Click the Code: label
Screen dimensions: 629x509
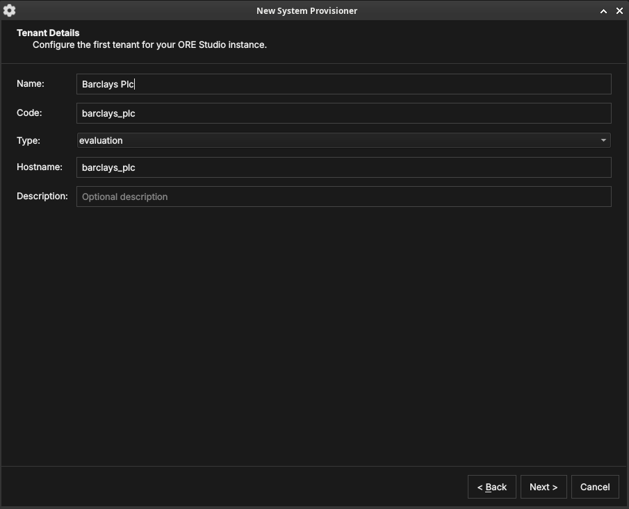click(x=29, y=113)
